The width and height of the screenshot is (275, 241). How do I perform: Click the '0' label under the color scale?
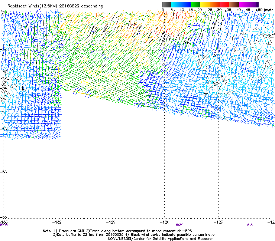(163, 10)
